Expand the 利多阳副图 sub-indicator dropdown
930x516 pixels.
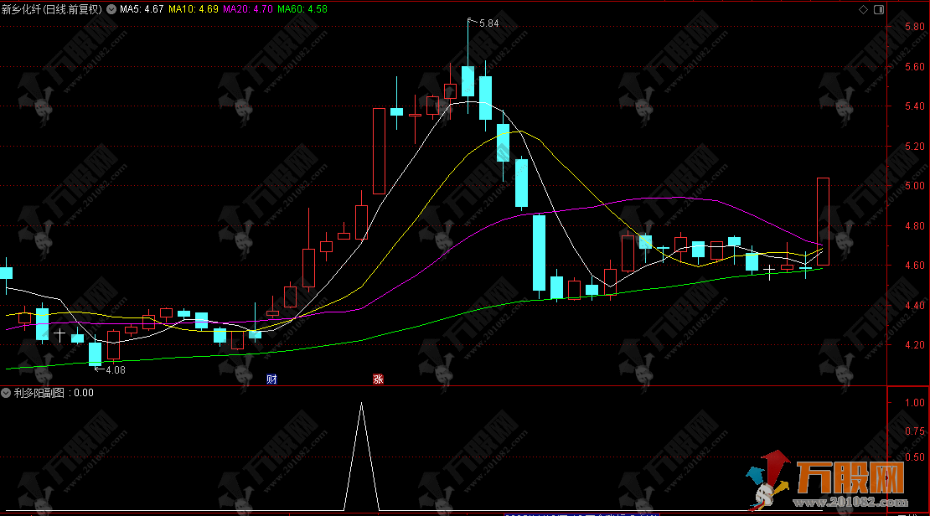7,392
